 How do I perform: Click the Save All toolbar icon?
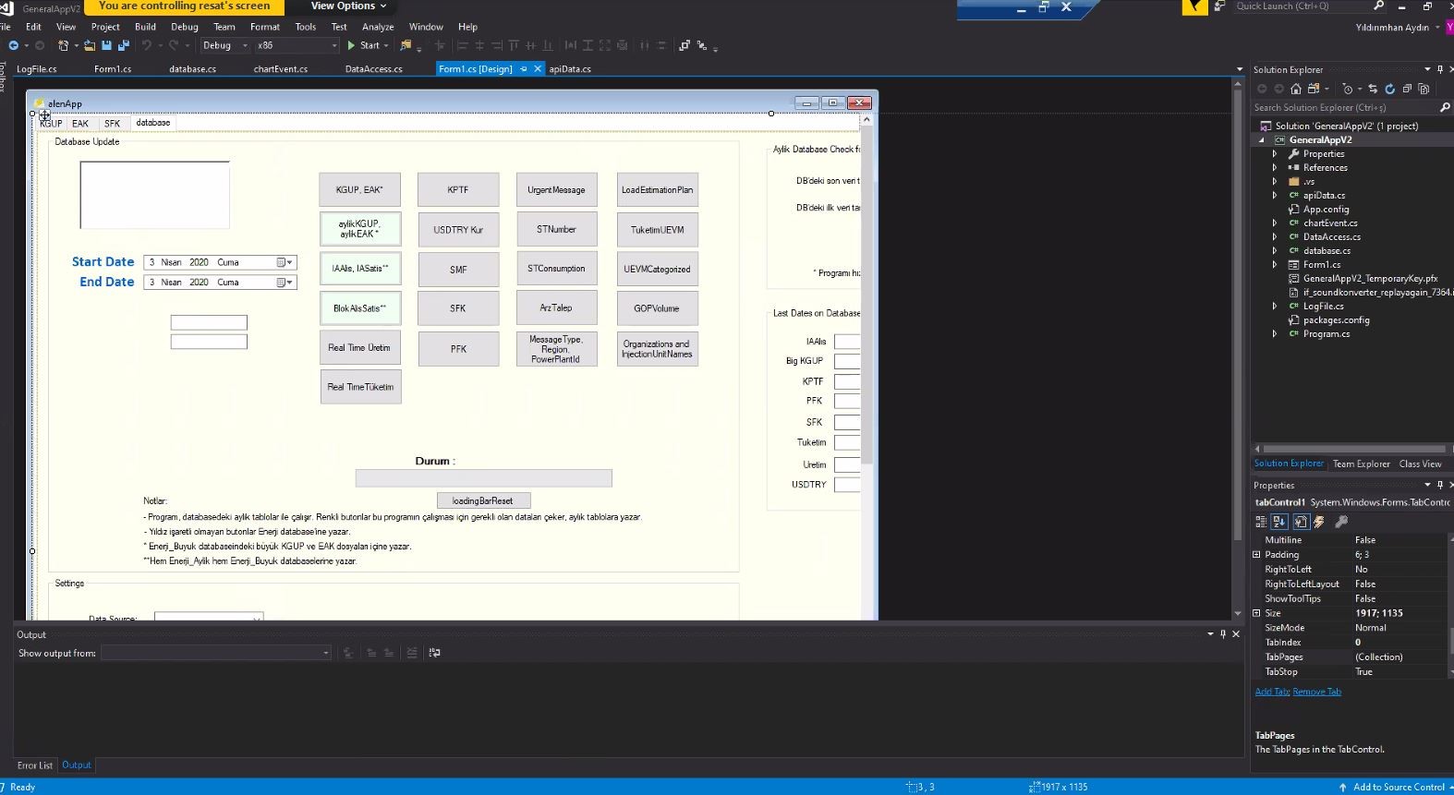(x=123, y=45)
